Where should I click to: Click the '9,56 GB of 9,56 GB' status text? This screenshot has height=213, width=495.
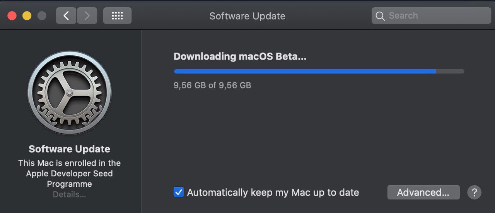(x=212, y=85)
